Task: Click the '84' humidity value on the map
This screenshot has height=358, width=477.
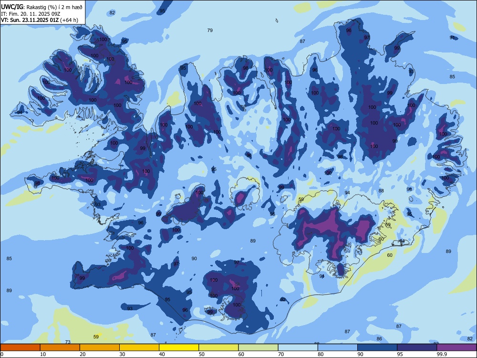Action: point(402,241)
